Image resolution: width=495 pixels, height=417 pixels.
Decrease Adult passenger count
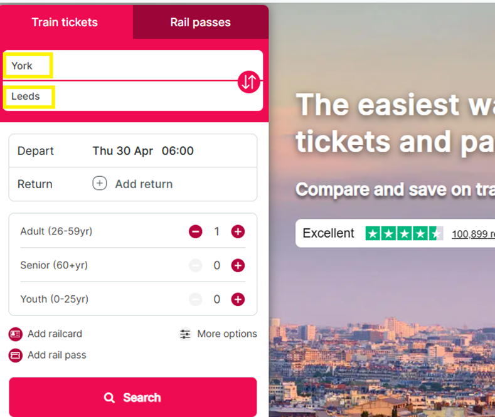coord(195,231)
